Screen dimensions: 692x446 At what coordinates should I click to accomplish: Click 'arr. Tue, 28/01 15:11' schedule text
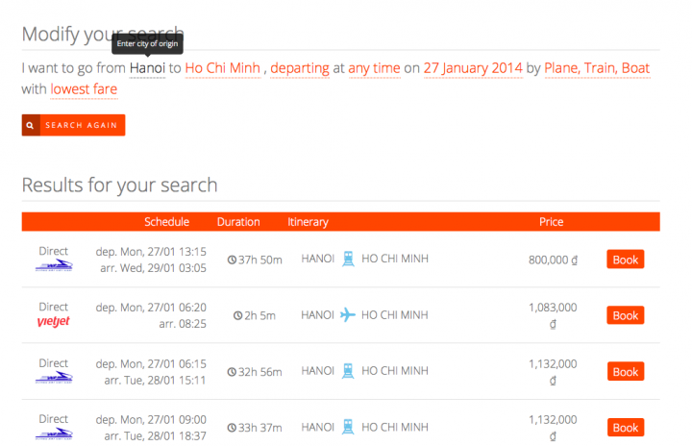point(155,381)
